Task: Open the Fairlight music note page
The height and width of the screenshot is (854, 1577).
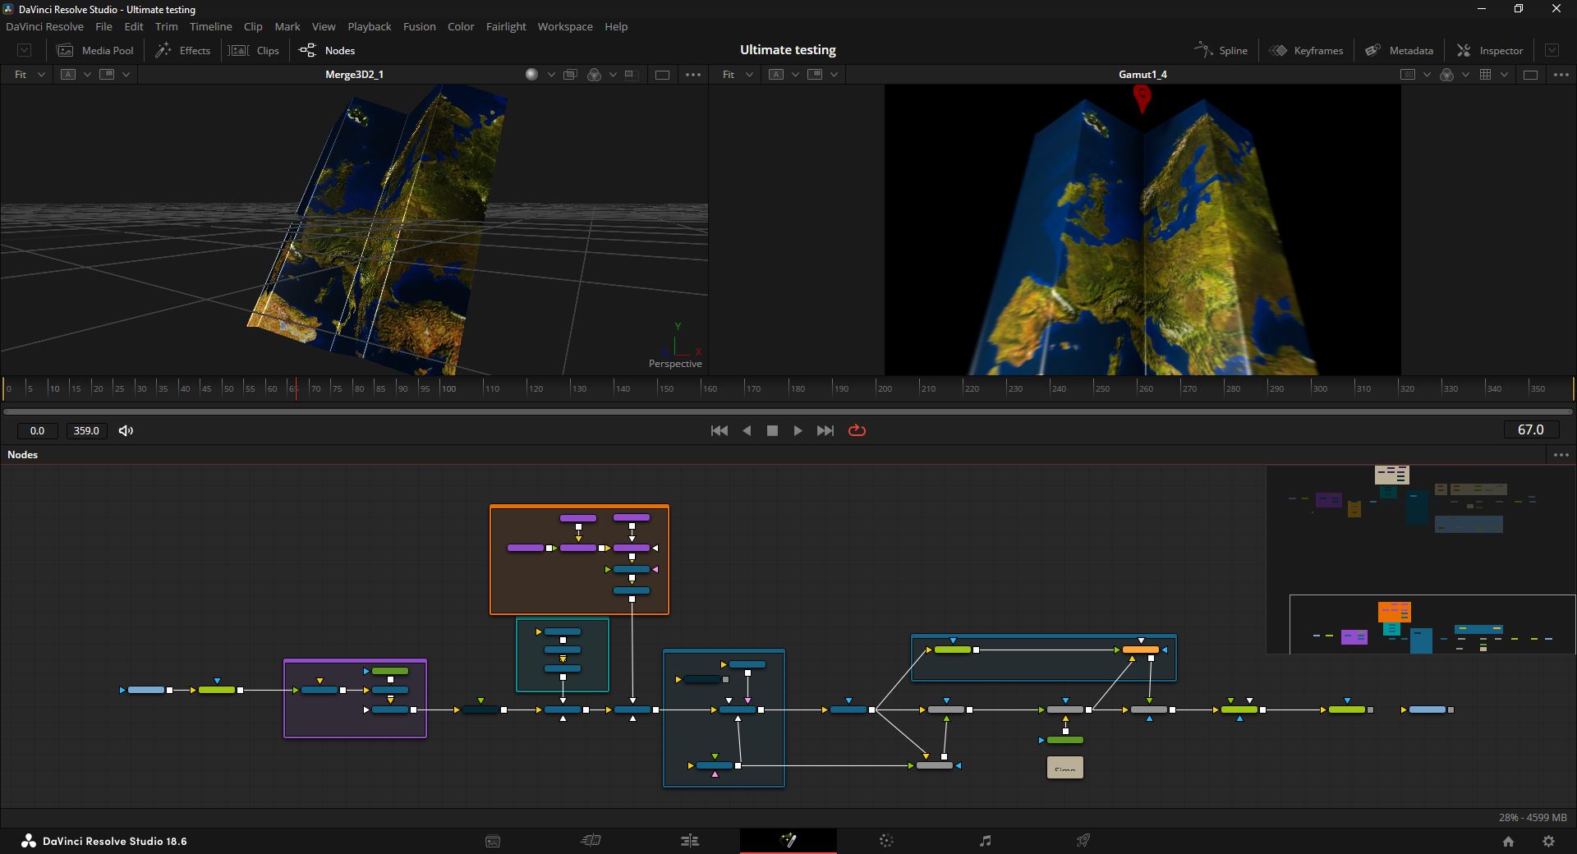Action: click(x=985, y=840)
